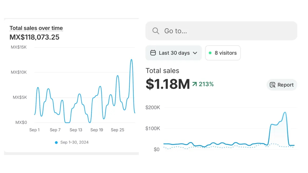
Task: Click the MX$0 axis label
Action: (x=21, y=123)
